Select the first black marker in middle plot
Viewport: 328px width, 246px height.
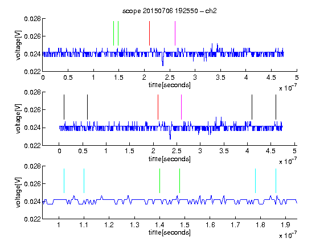click(64, 107)
